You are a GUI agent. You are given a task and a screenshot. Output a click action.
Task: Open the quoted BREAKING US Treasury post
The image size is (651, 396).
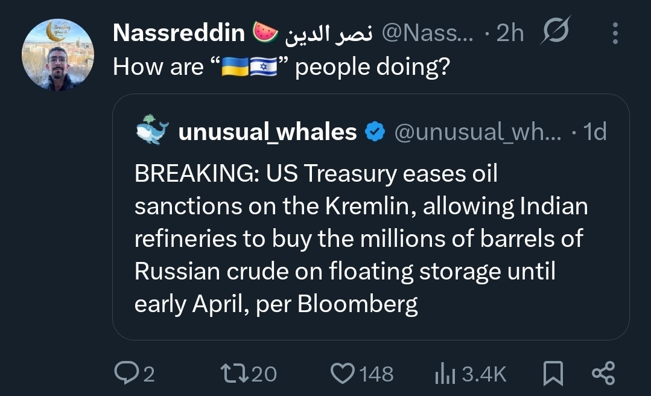[x=361, y=239]
